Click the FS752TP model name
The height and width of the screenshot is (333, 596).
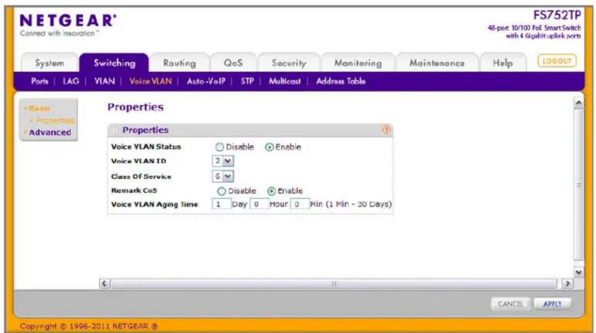point(557,15)
